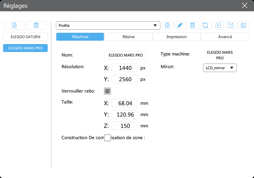Click the Nom field ELEGOO MARS PRO
Viewport: 254px width, 178px height.
[125, 55]
